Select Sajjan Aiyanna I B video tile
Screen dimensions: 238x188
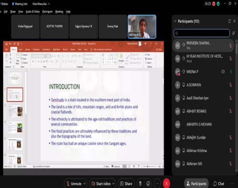point(84,27)
